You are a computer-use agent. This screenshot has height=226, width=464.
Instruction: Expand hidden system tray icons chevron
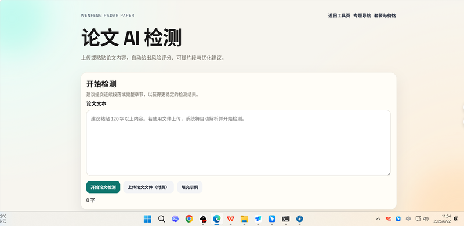(378, 219)
